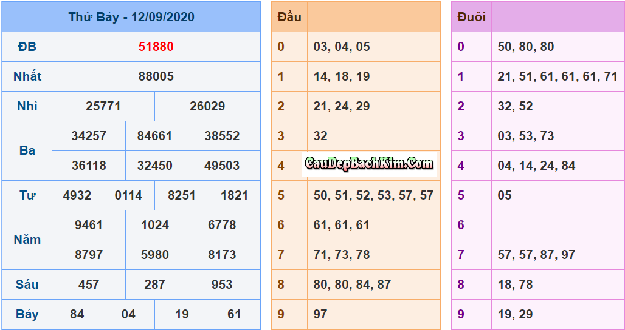
Task: Select Ba prize number 32450
Action: [x=154, y=166]
